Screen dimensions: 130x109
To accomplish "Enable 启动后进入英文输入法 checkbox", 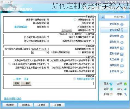I will pos(48,37).
